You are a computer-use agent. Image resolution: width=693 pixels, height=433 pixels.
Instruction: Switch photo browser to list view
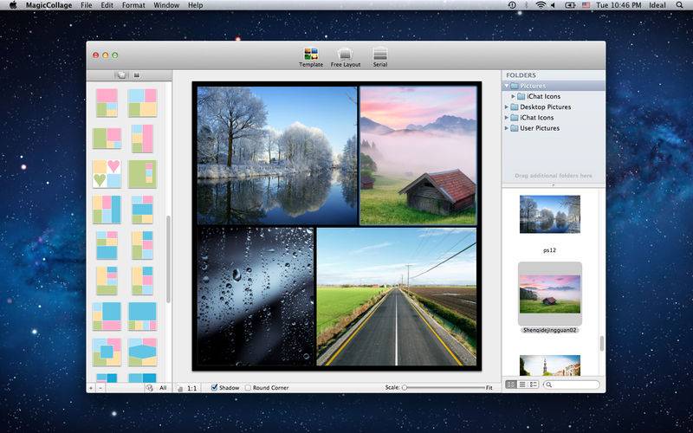click(x=522, y=385)
